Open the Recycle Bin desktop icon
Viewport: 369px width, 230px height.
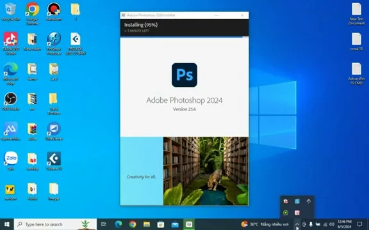tap(10, 11)
